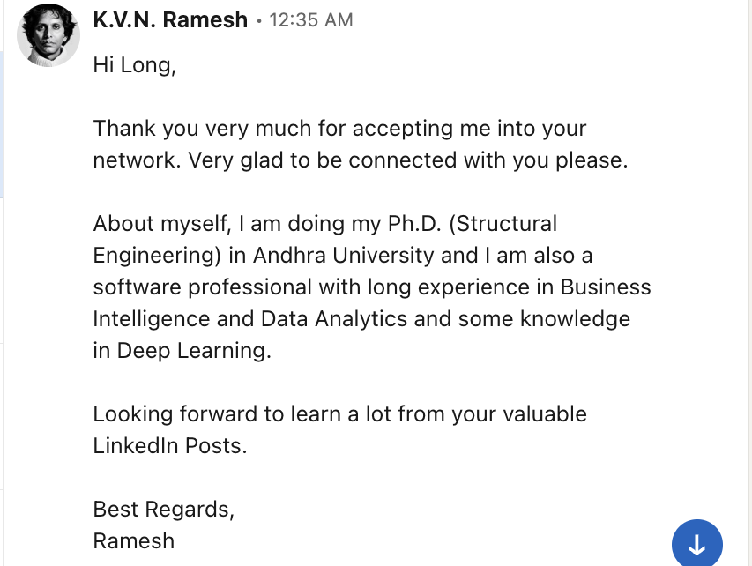
Task: Click the dot separator before the timestamp
Action: pos(259,21)
